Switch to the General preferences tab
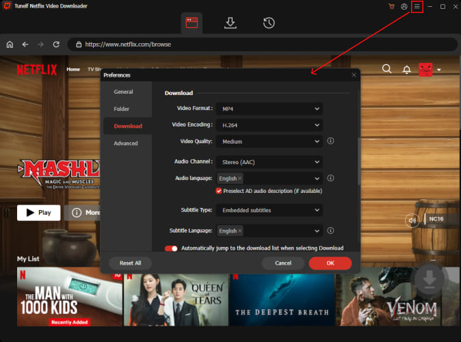Screen dimensions: 461x342 click(x=124, y=92)
